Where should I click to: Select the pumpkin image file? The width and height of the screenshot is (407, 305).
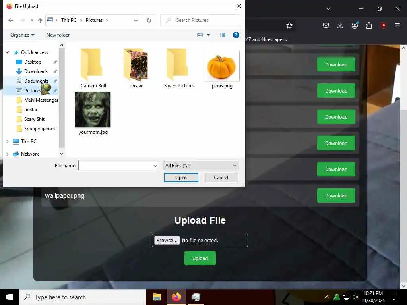[222, 69]
